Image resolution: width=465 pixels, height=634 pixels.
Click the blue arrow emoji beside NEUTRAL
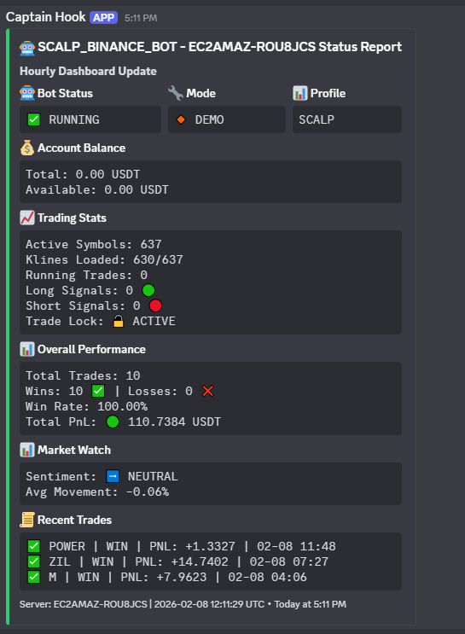(113, 476)
